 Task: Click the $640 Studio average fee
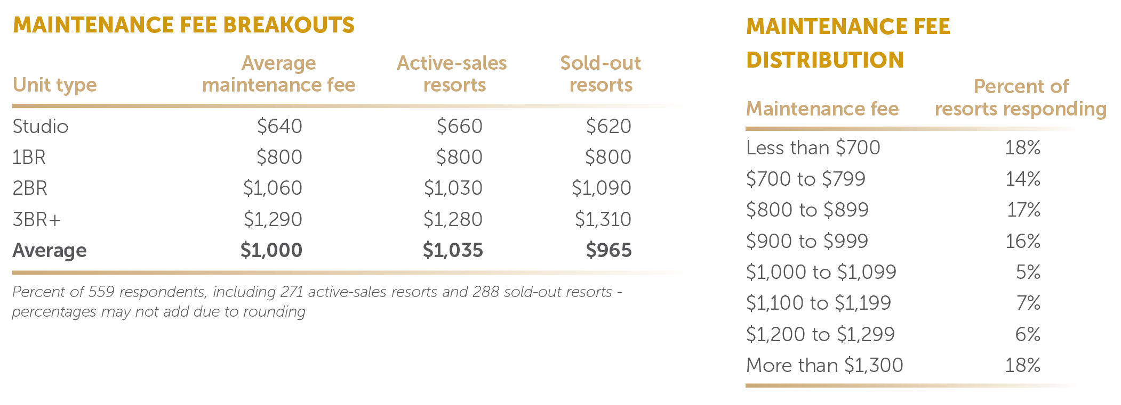[279, 126]
